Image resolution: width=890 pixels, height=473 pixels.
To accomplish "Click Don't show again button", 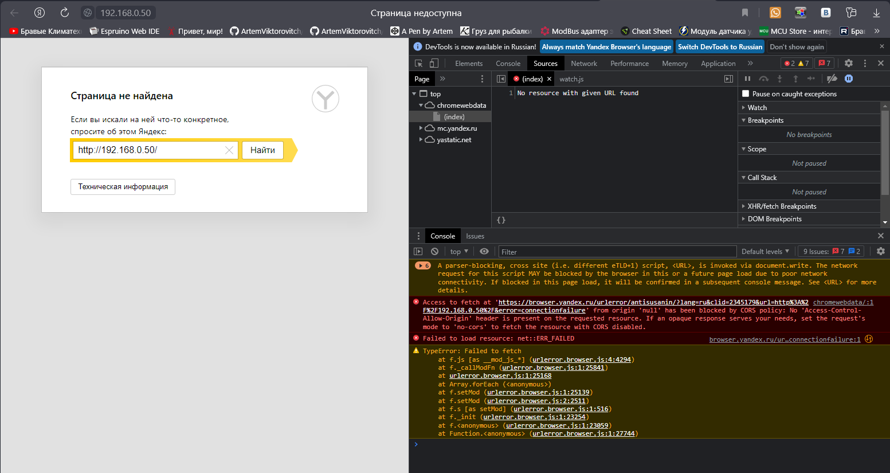I will click(x=797, y=47).
